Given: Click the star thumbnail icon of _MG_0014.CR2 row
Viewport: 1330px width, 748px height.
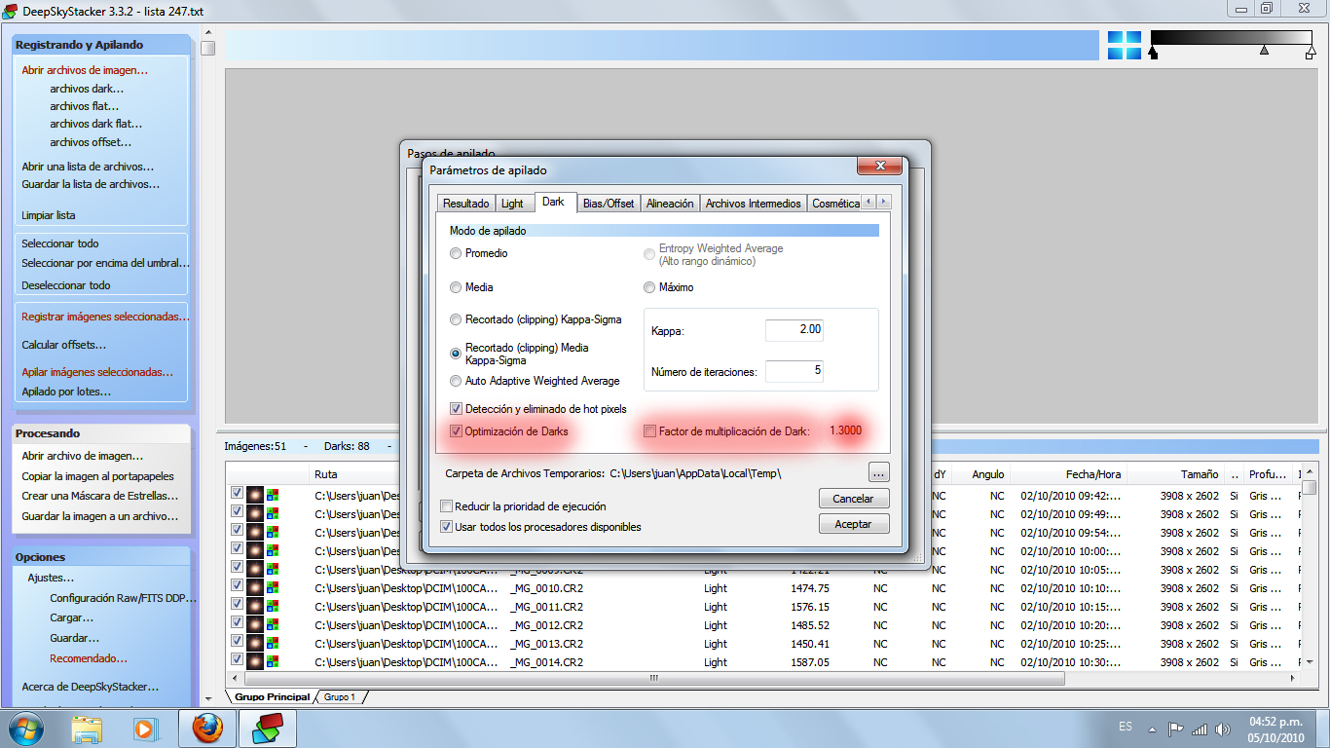Looking at the screenshot, I should (x=256, y=662).
